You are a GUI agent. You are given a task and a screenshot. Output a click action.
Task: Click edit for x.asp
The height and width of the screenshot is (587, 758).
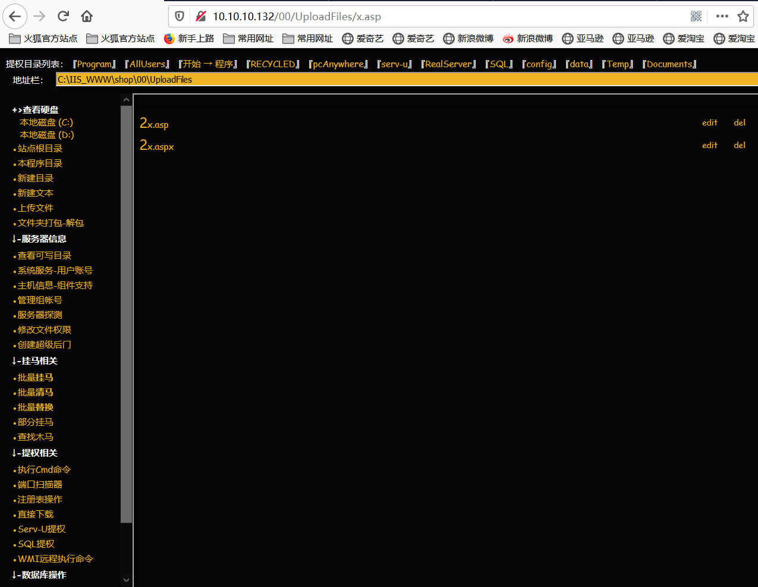point(710,123)
